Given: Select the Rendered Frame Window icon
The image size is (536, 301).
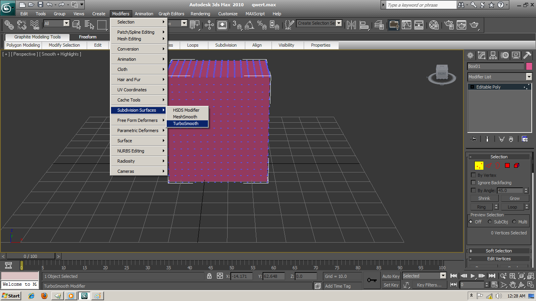Looking at the screenshot, I should point(461,25).
